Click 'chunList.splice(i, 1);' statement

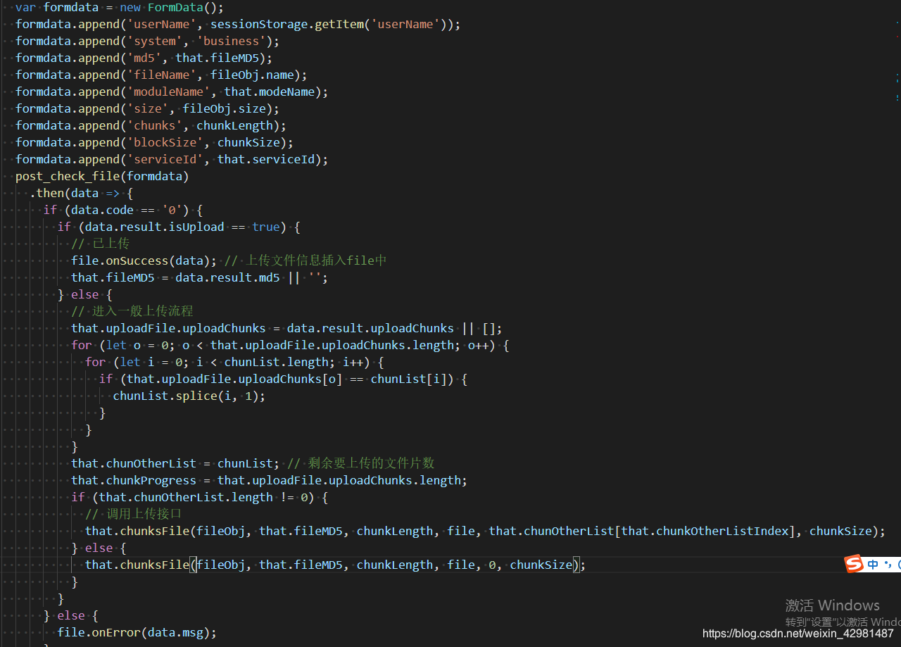(189, 396)
